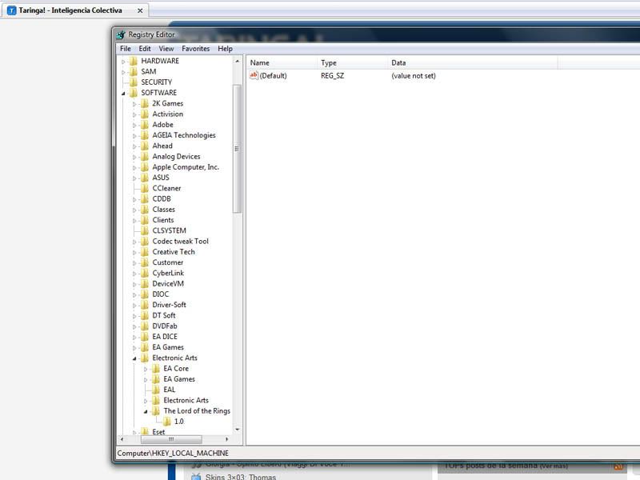Click the Codec tweak Tool folder icon

tap(145, 242)
